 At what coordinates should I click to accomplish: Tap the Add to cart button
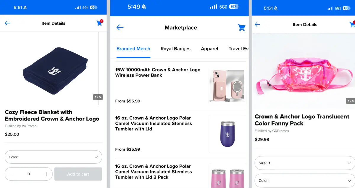pyautogui.click(x=78, y=174)
